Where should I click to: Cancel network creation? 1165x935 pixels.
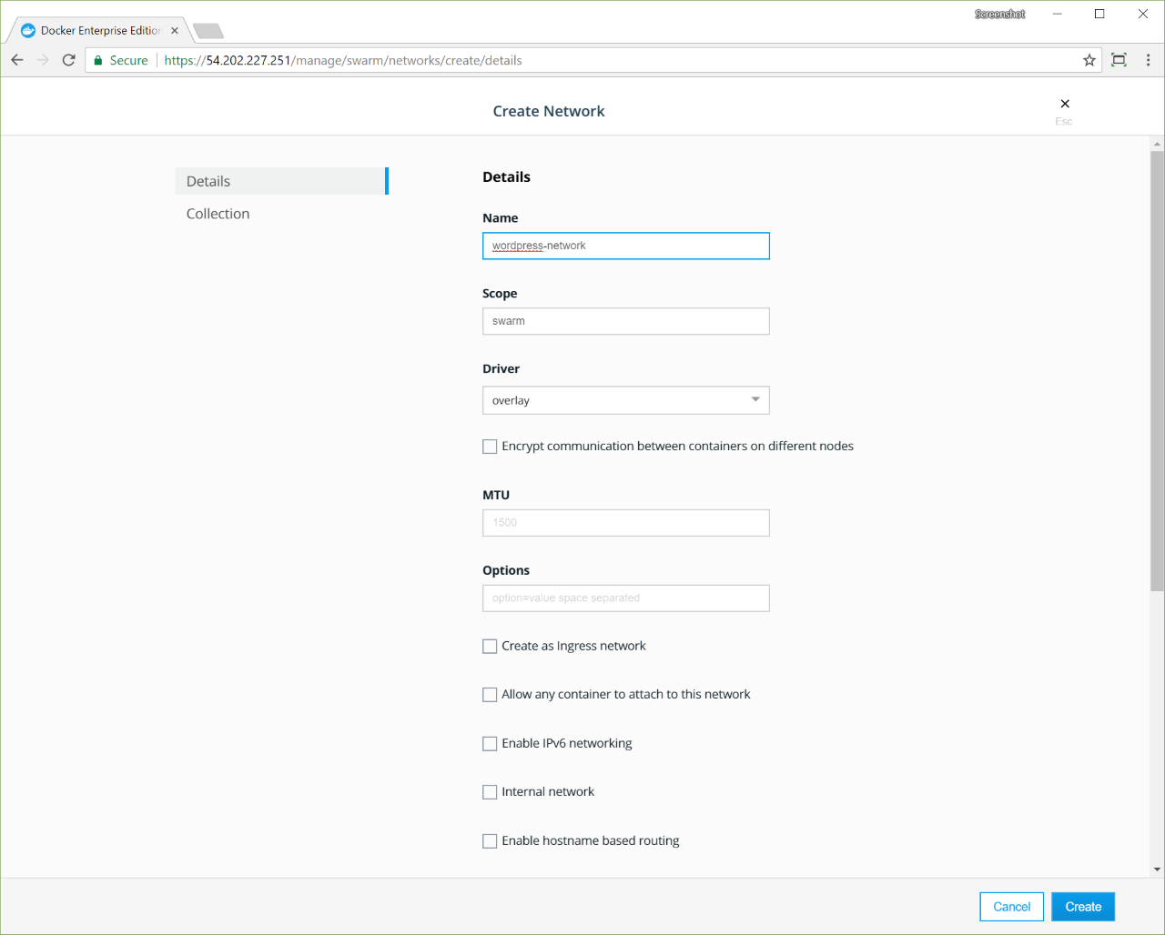tap(1011, 907)
